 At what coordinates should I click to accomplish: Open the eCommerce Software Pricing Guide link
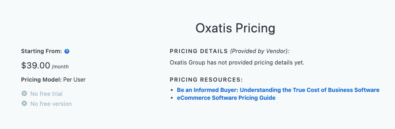226,98
